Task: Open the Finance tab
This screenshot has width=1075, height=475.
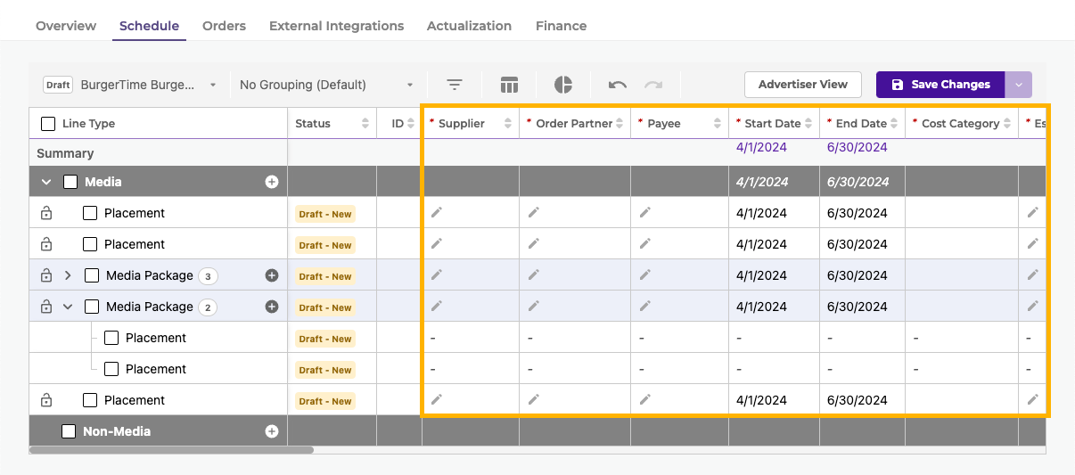Action: coord(561,26)
